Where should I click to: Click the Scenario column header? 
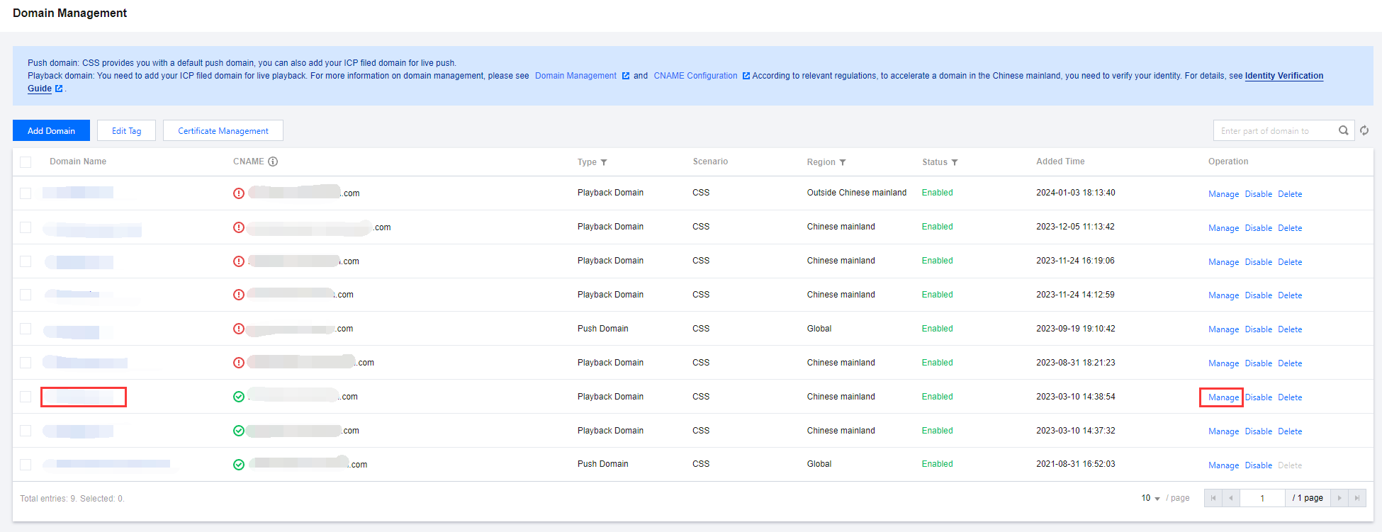(710, 162)
